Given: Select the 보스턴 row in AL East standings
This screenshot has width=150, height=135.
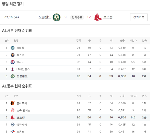Looking at the screenshot, I should 75,118.
